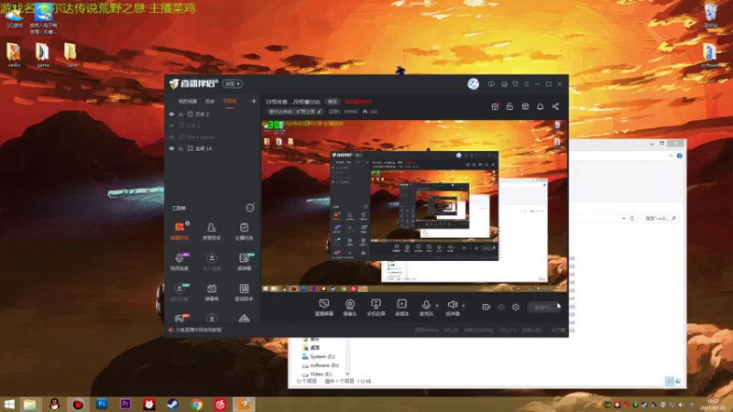Open the 弹幕秀 danmaku show tool
733x412 pixels.
[212, 292]
